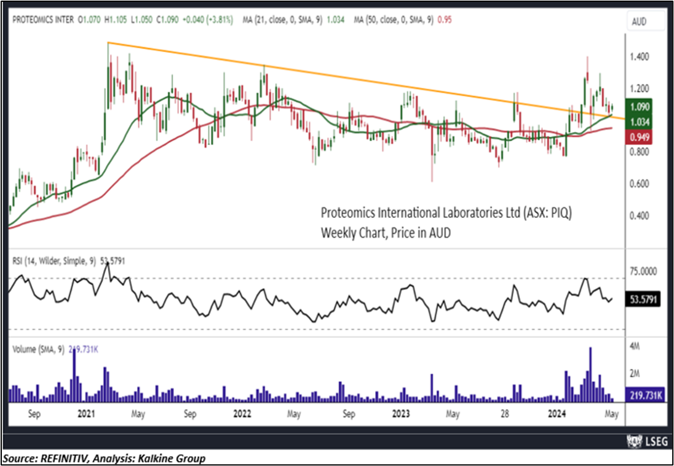Click the +0.040 (+3.81%) change value
This screenshot has width=674, height=466.
pos(208,20)
